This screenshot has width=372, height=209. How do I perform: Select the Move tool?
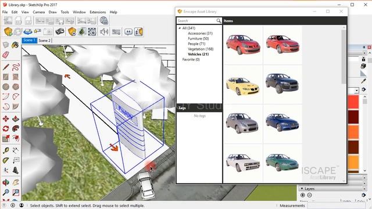[x=6, y=118]
